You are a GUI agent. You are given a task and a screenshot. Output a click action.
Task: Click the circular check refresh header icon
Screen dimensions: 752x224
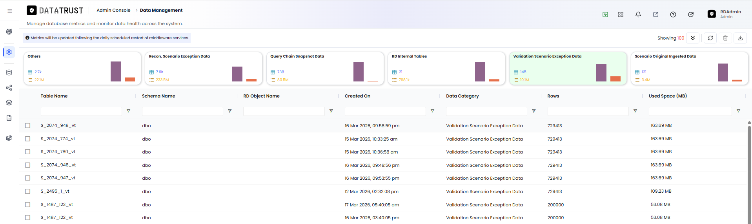[691, 14]
